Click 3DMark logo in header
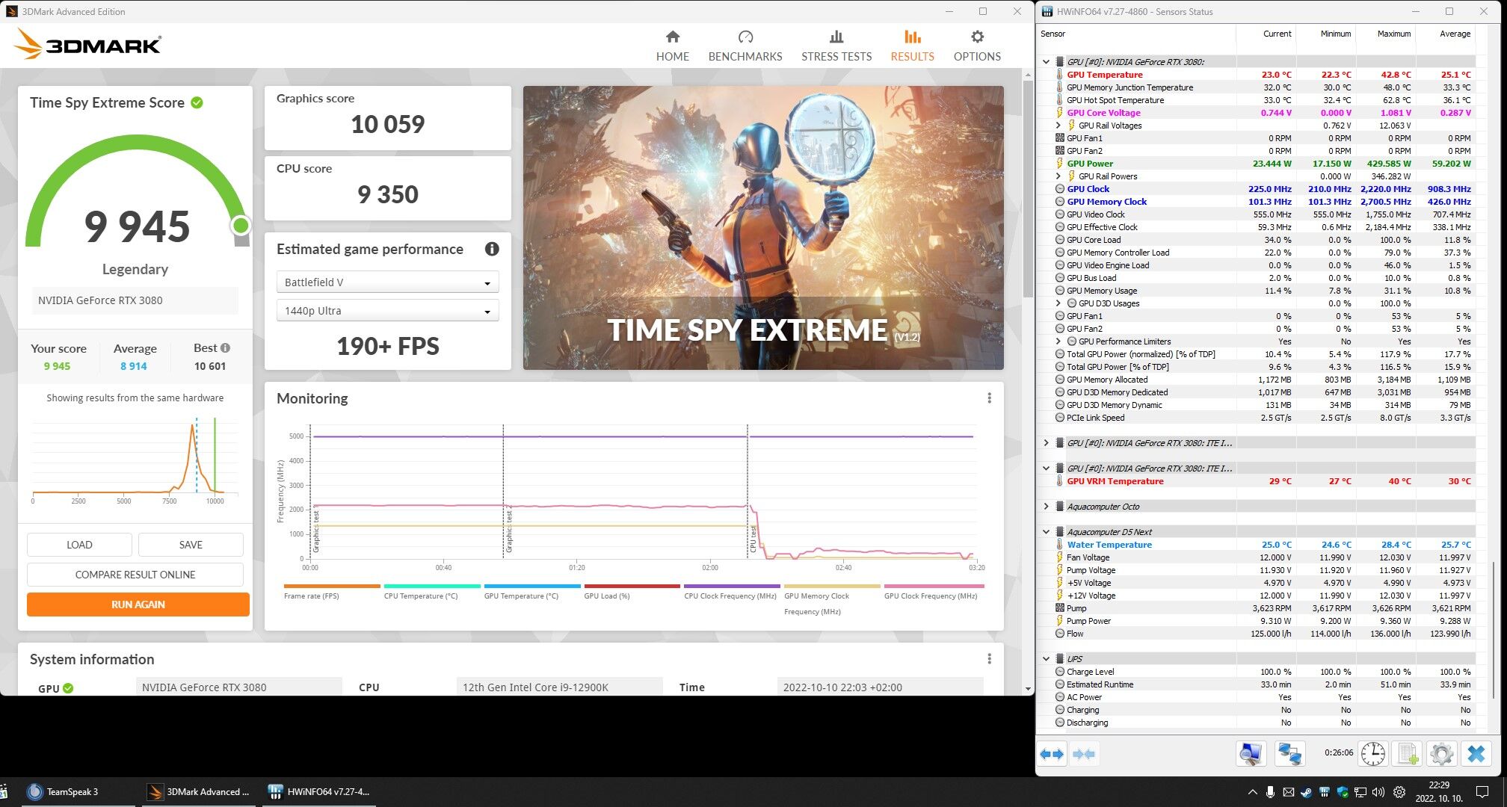Screen dimensions: 1507x807 pos(87,45)
